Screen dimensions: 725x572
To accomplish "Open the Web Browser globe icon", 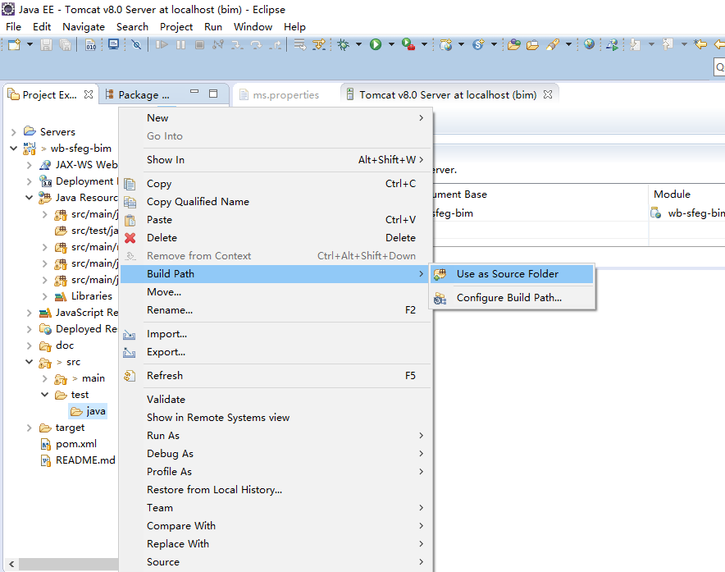I will tap(589, 44).
